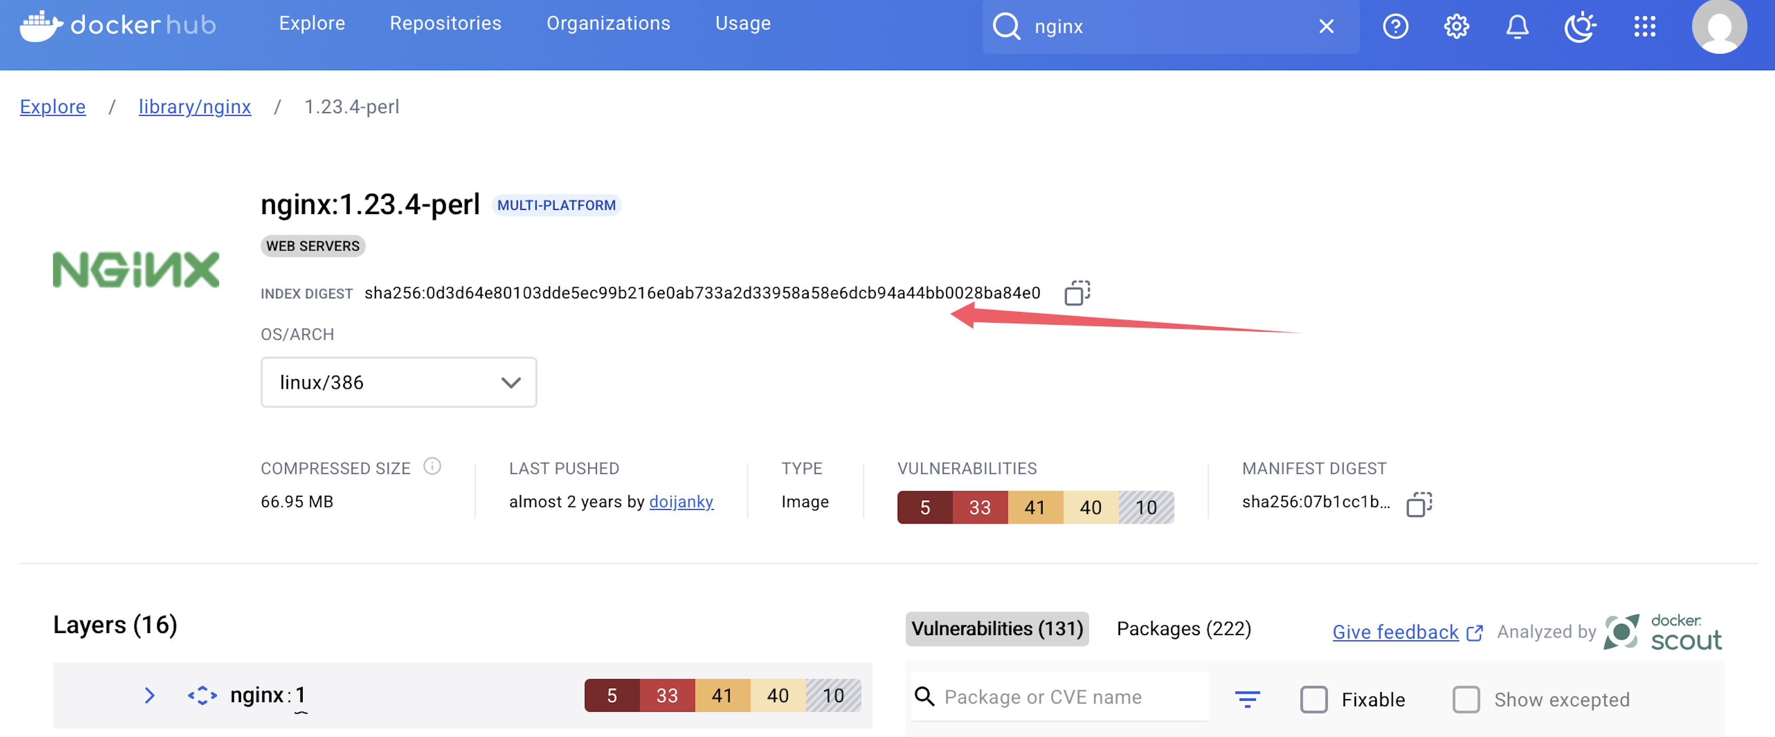Open the notifications bell

pos(1517,26)
